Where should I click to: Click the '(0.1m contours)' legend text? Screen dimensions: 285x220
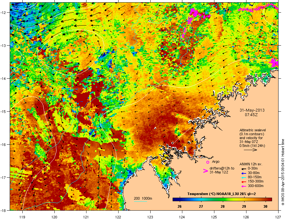[x=252, y=134]
